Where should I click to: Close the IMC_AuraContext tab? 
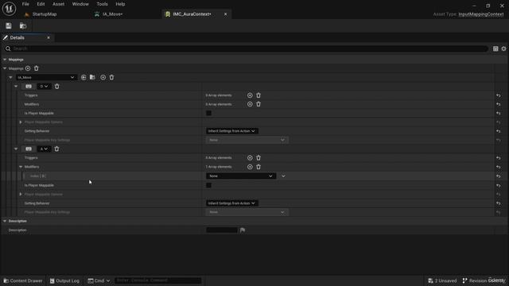[225, 14]
